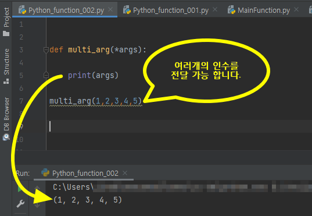Click Python icon in the Run tab
312x216 pixels.
point(45,172)
